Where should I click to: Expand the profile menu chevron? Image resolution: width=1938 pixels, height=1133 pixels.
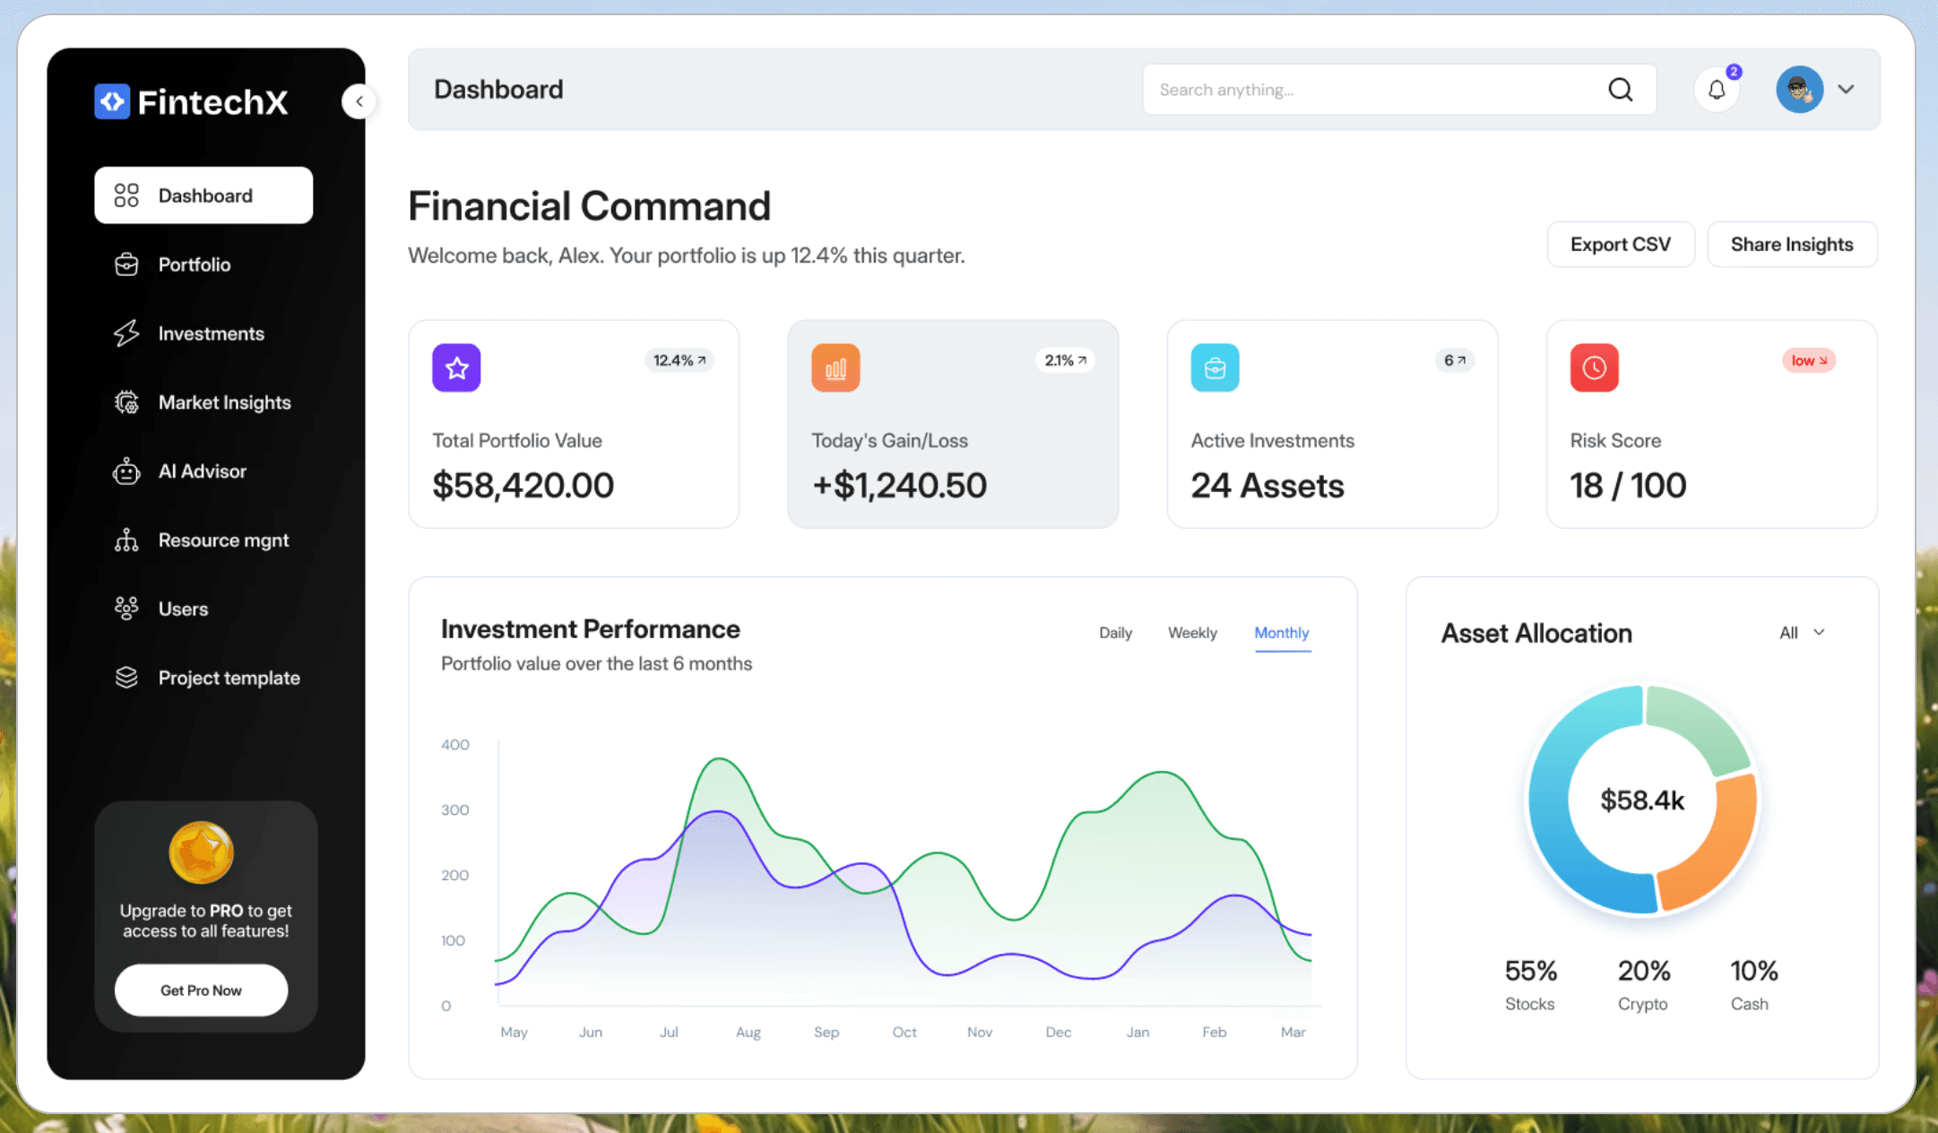click(x=1846, y=90)
